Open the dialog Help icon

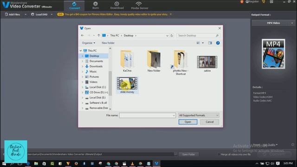(218, 43)
